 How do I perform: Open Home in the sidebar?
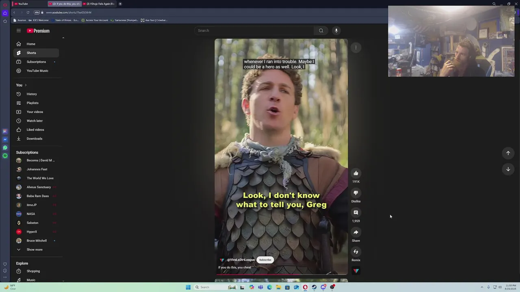(x=36, y=44)
